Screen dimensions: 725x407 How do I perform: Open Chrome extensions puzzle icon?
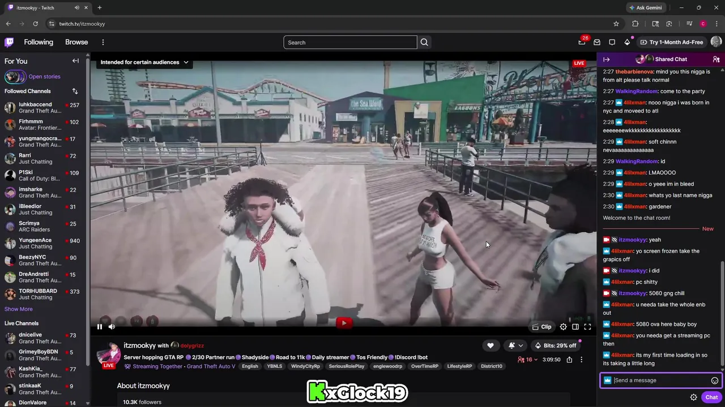[x=635, y=24]
